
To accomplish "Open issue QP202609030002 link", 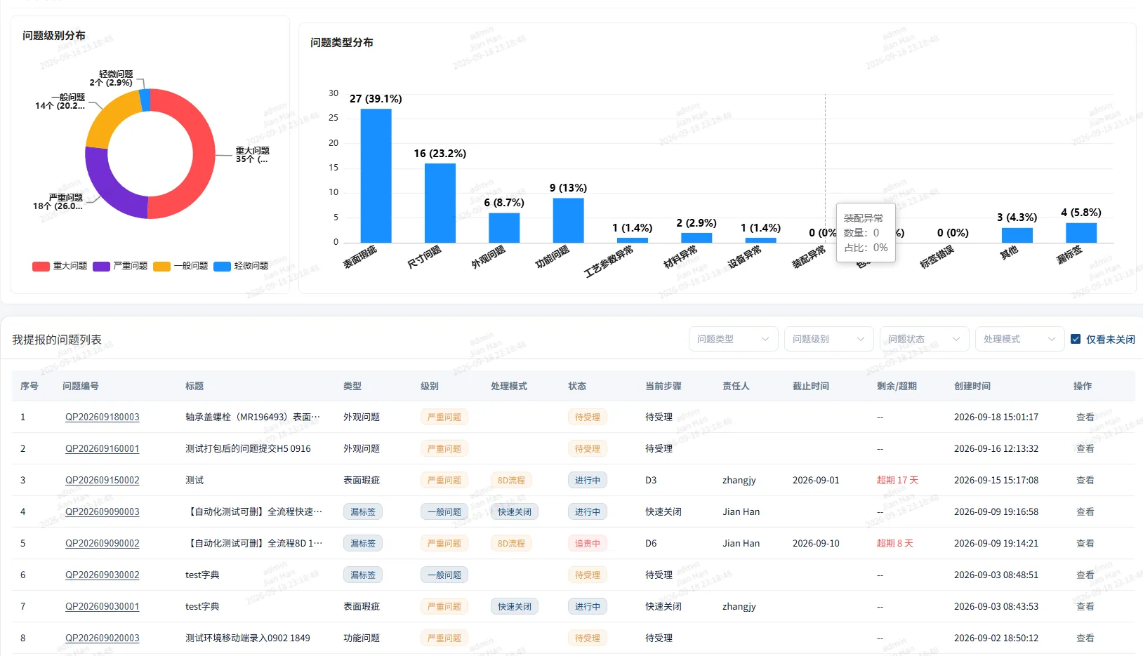I will (x=103, y=575).
